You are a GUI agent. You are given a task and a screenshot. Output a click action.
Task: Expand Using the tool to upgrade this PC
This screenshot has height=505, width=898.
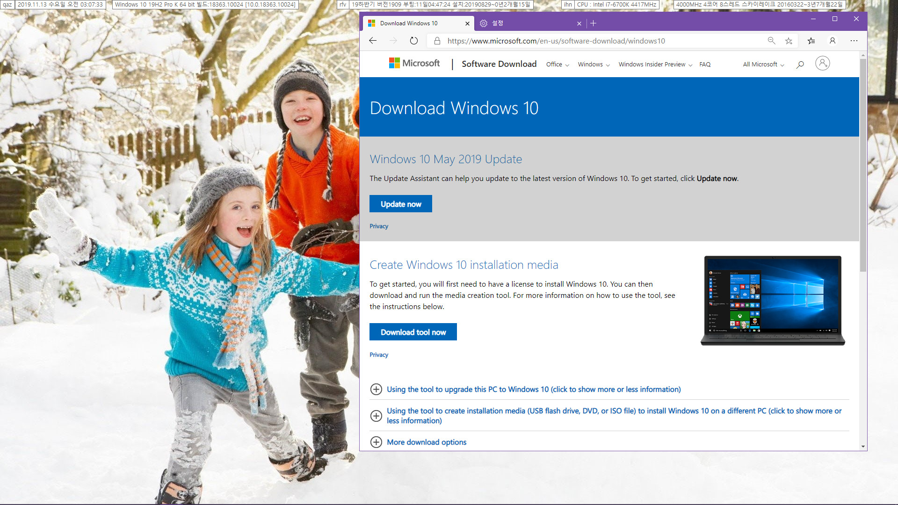pos(534,389)
